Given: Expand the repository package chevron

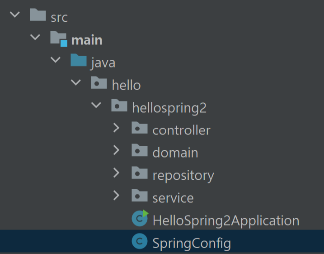Looking at the screenshot, I should click(117, 173).
